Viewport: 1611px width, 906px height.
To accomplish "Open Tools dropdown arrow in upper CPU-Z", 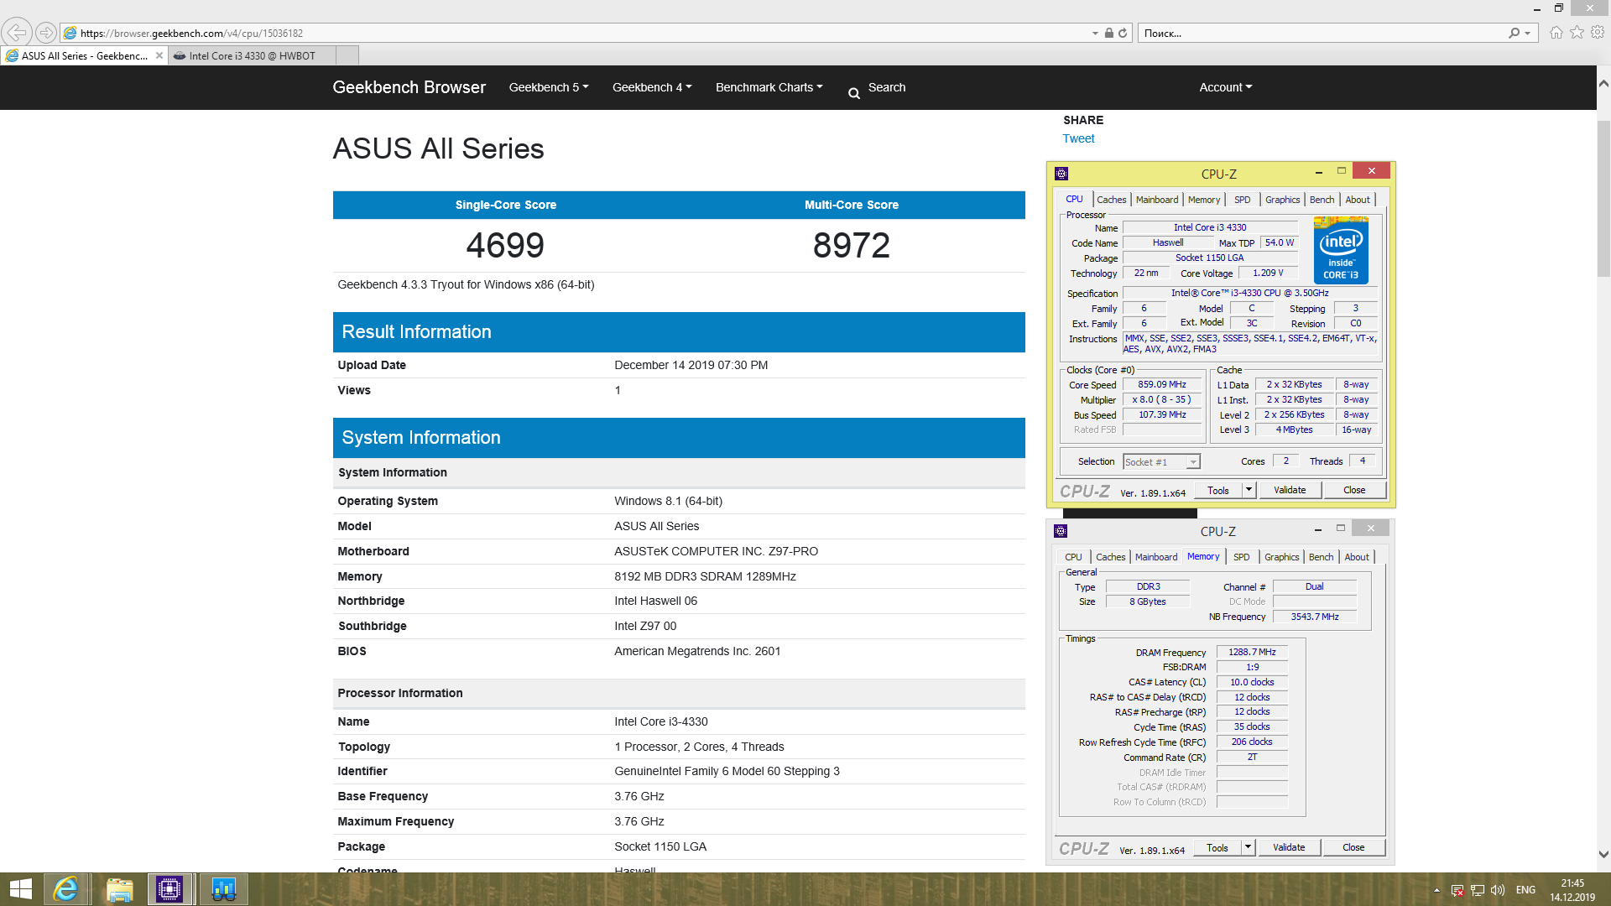I will click(x=1249, y=490).
